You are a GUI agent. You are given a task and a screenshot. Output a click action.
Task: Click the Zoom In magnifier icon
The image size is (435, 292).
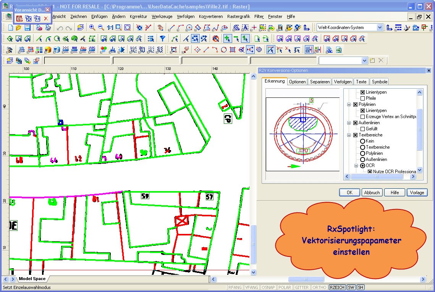coord(92,28)
